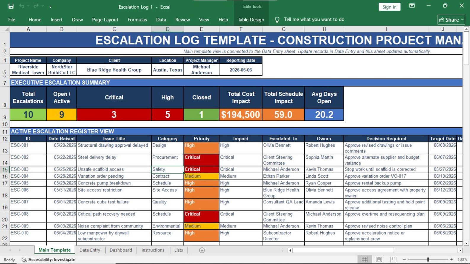Viewport: 470px width, 264px height.
Task: Click the next sheet navigation arrow
Action: pyautogui.click(x=20, y=250)
